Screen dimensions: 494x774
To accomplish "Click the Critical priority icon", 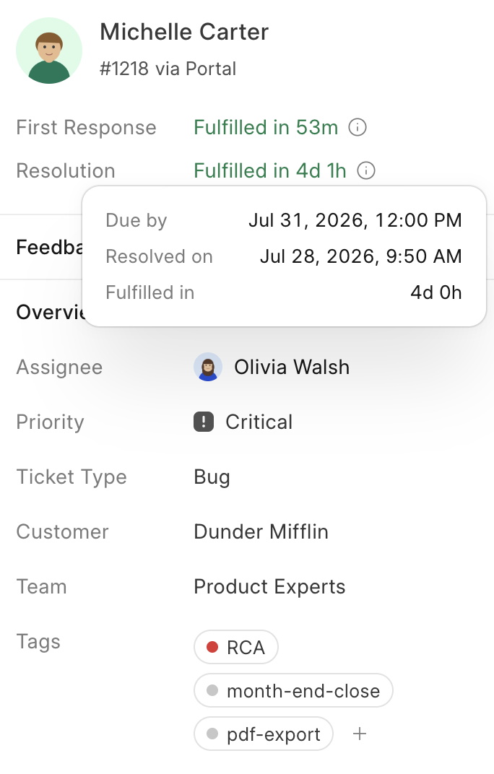I will coord(204,422).
